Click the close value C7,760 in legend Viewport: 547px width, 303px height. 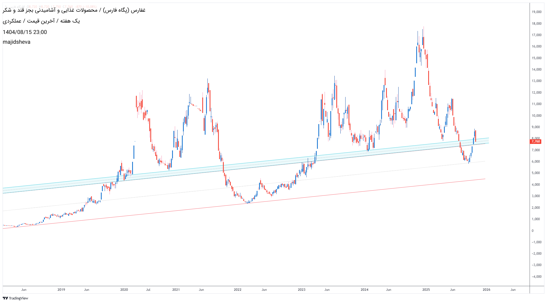[67, 6]
